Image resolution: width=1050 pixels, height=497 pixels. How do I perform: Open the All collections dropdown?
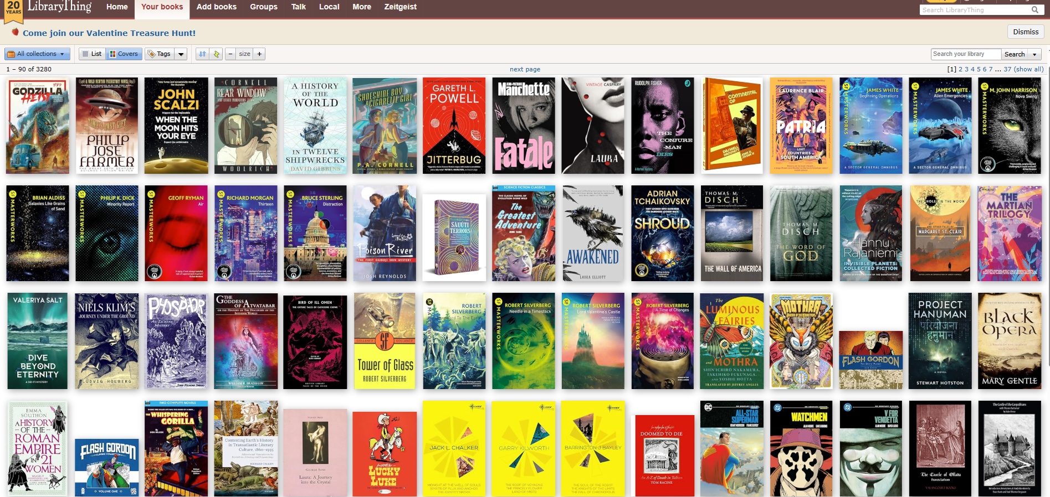(x=37, y=54)
